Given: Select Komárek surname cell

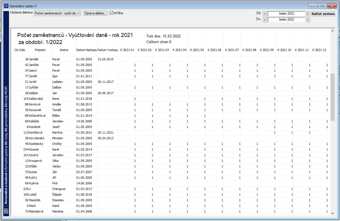Looking at the screenshot, I should click(35, 127).
